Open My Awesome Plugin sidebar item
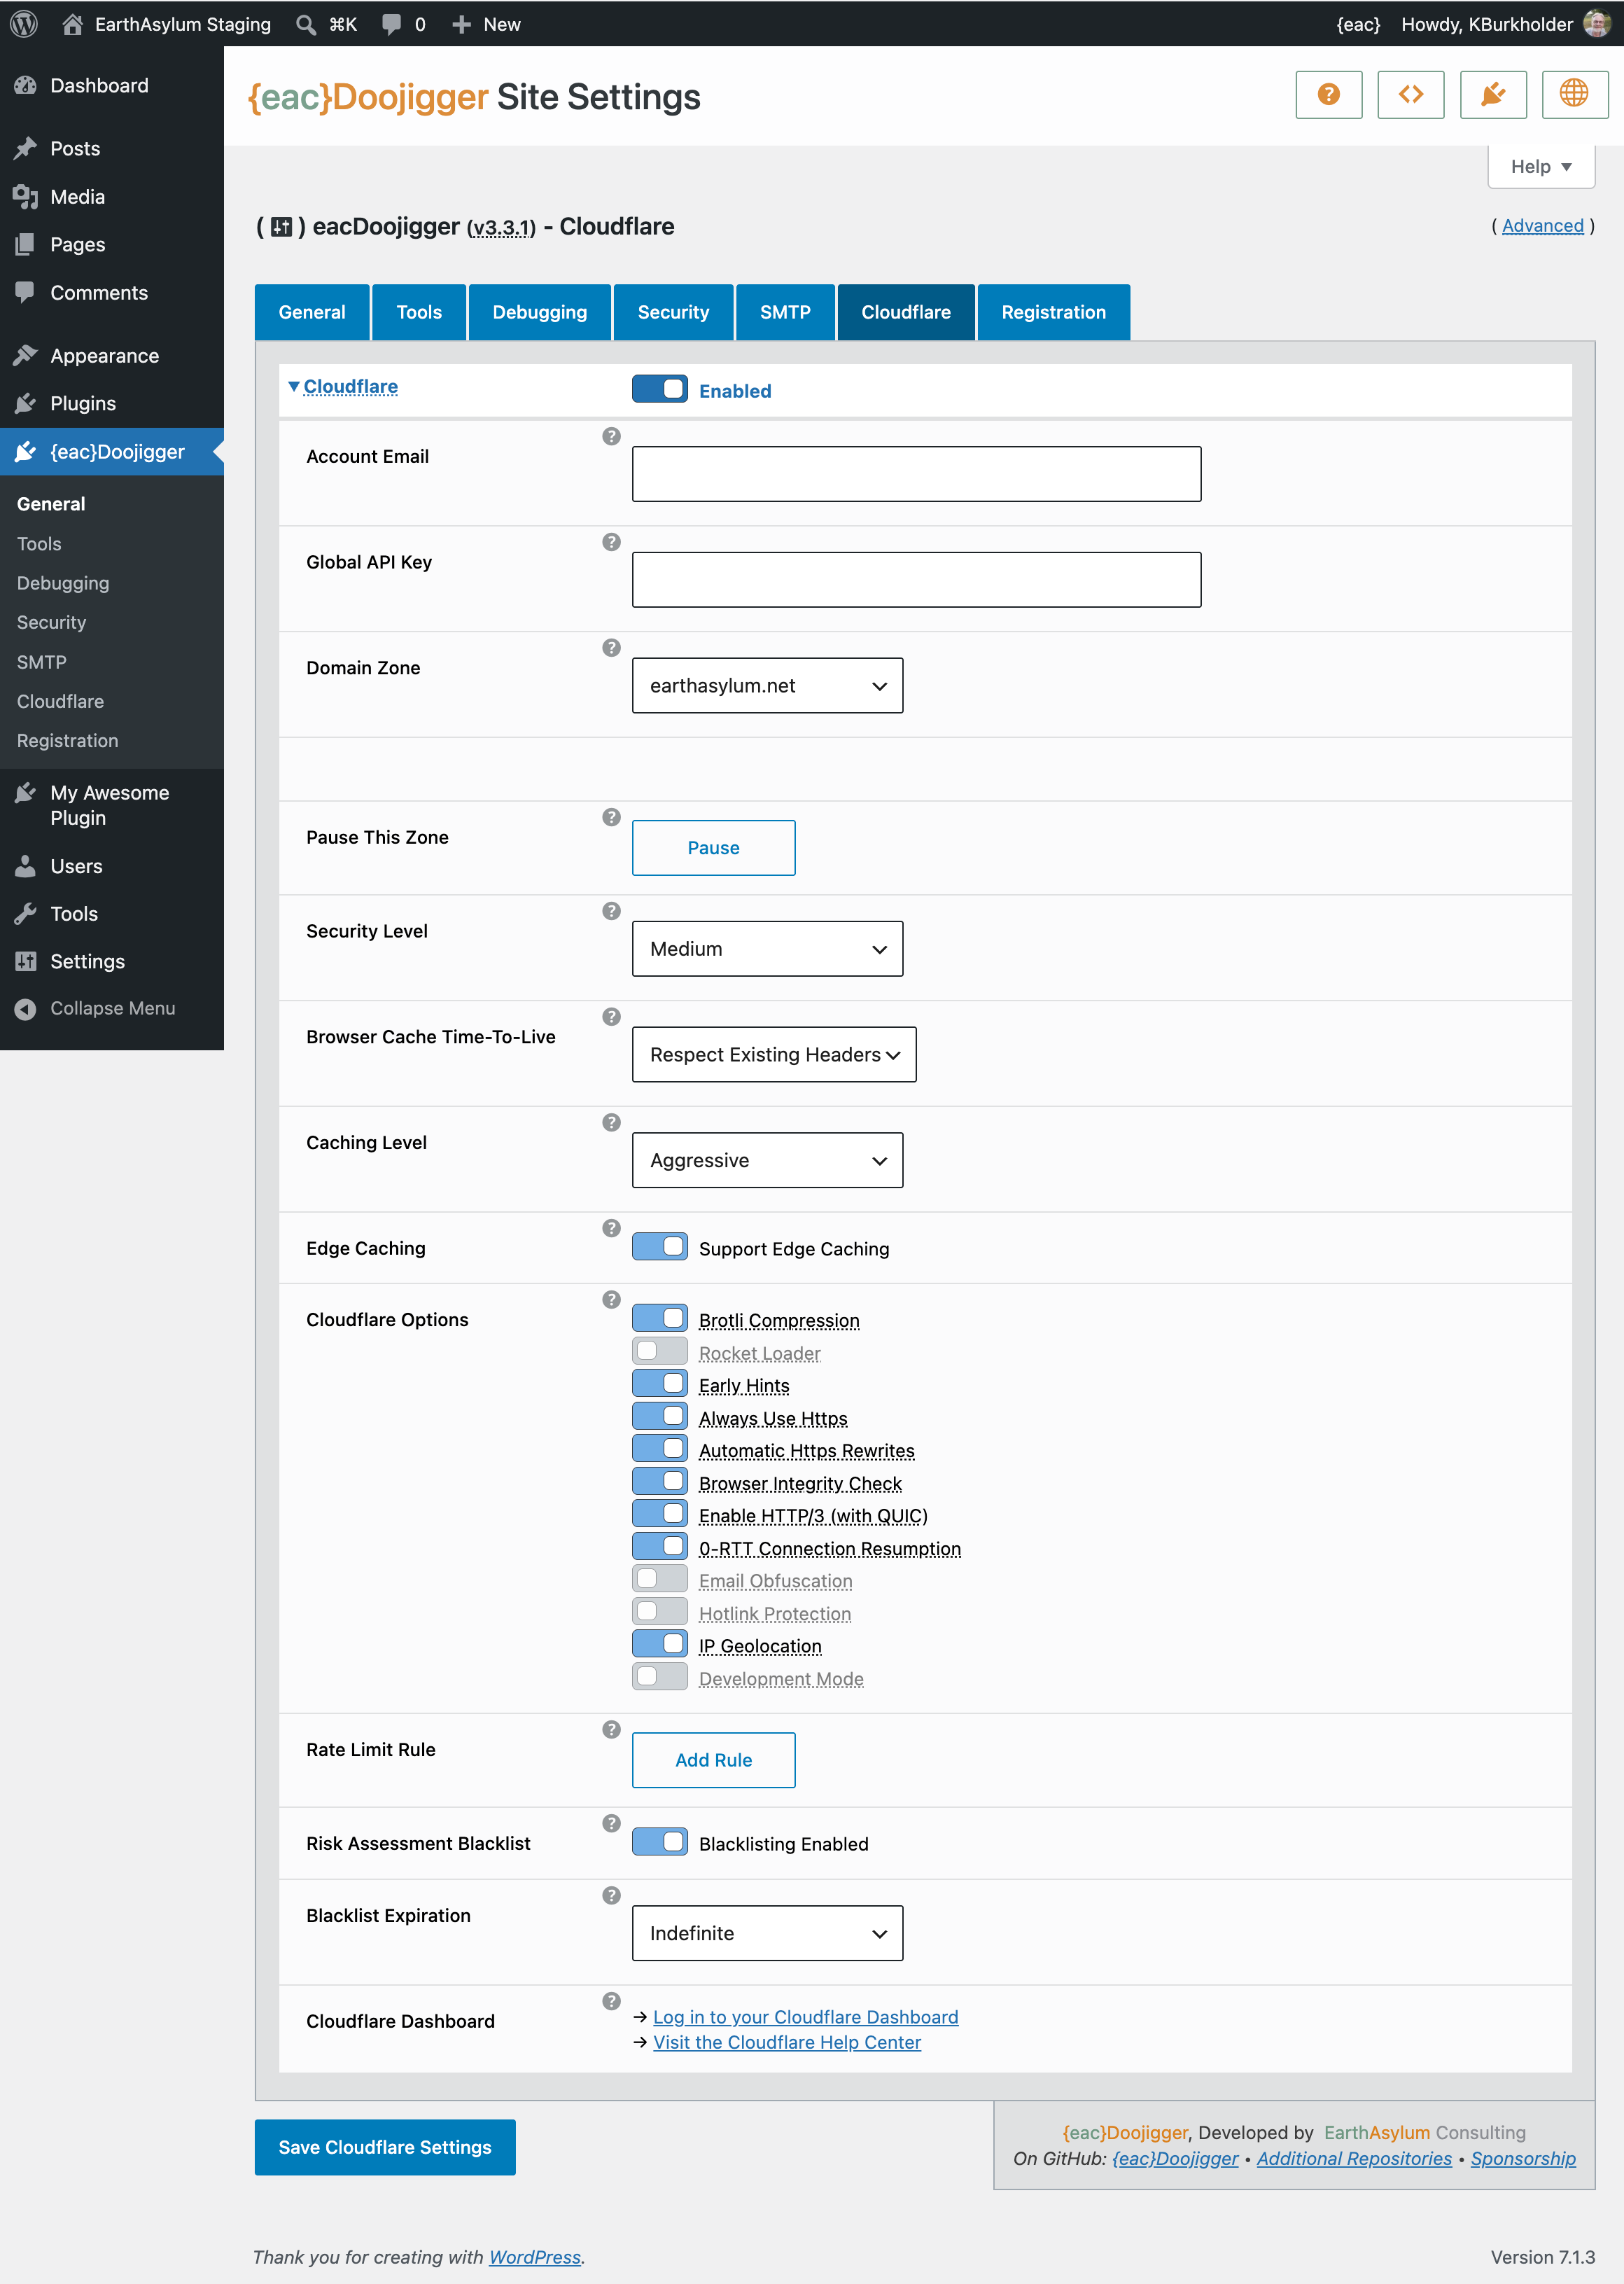The height and width of the screenshot is (2284, 1624). tap(112, 806)
